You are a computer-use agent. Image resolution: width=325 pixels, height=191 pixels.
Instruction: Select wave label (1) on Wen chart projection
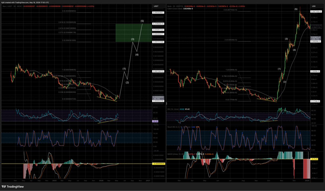click(x=124, y=69)
